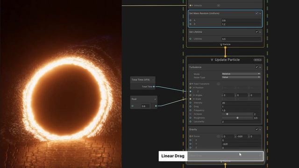299x168 pixels.
Task: Expand the Turbulence Scale foldout
Action: (x=194, y=99)
